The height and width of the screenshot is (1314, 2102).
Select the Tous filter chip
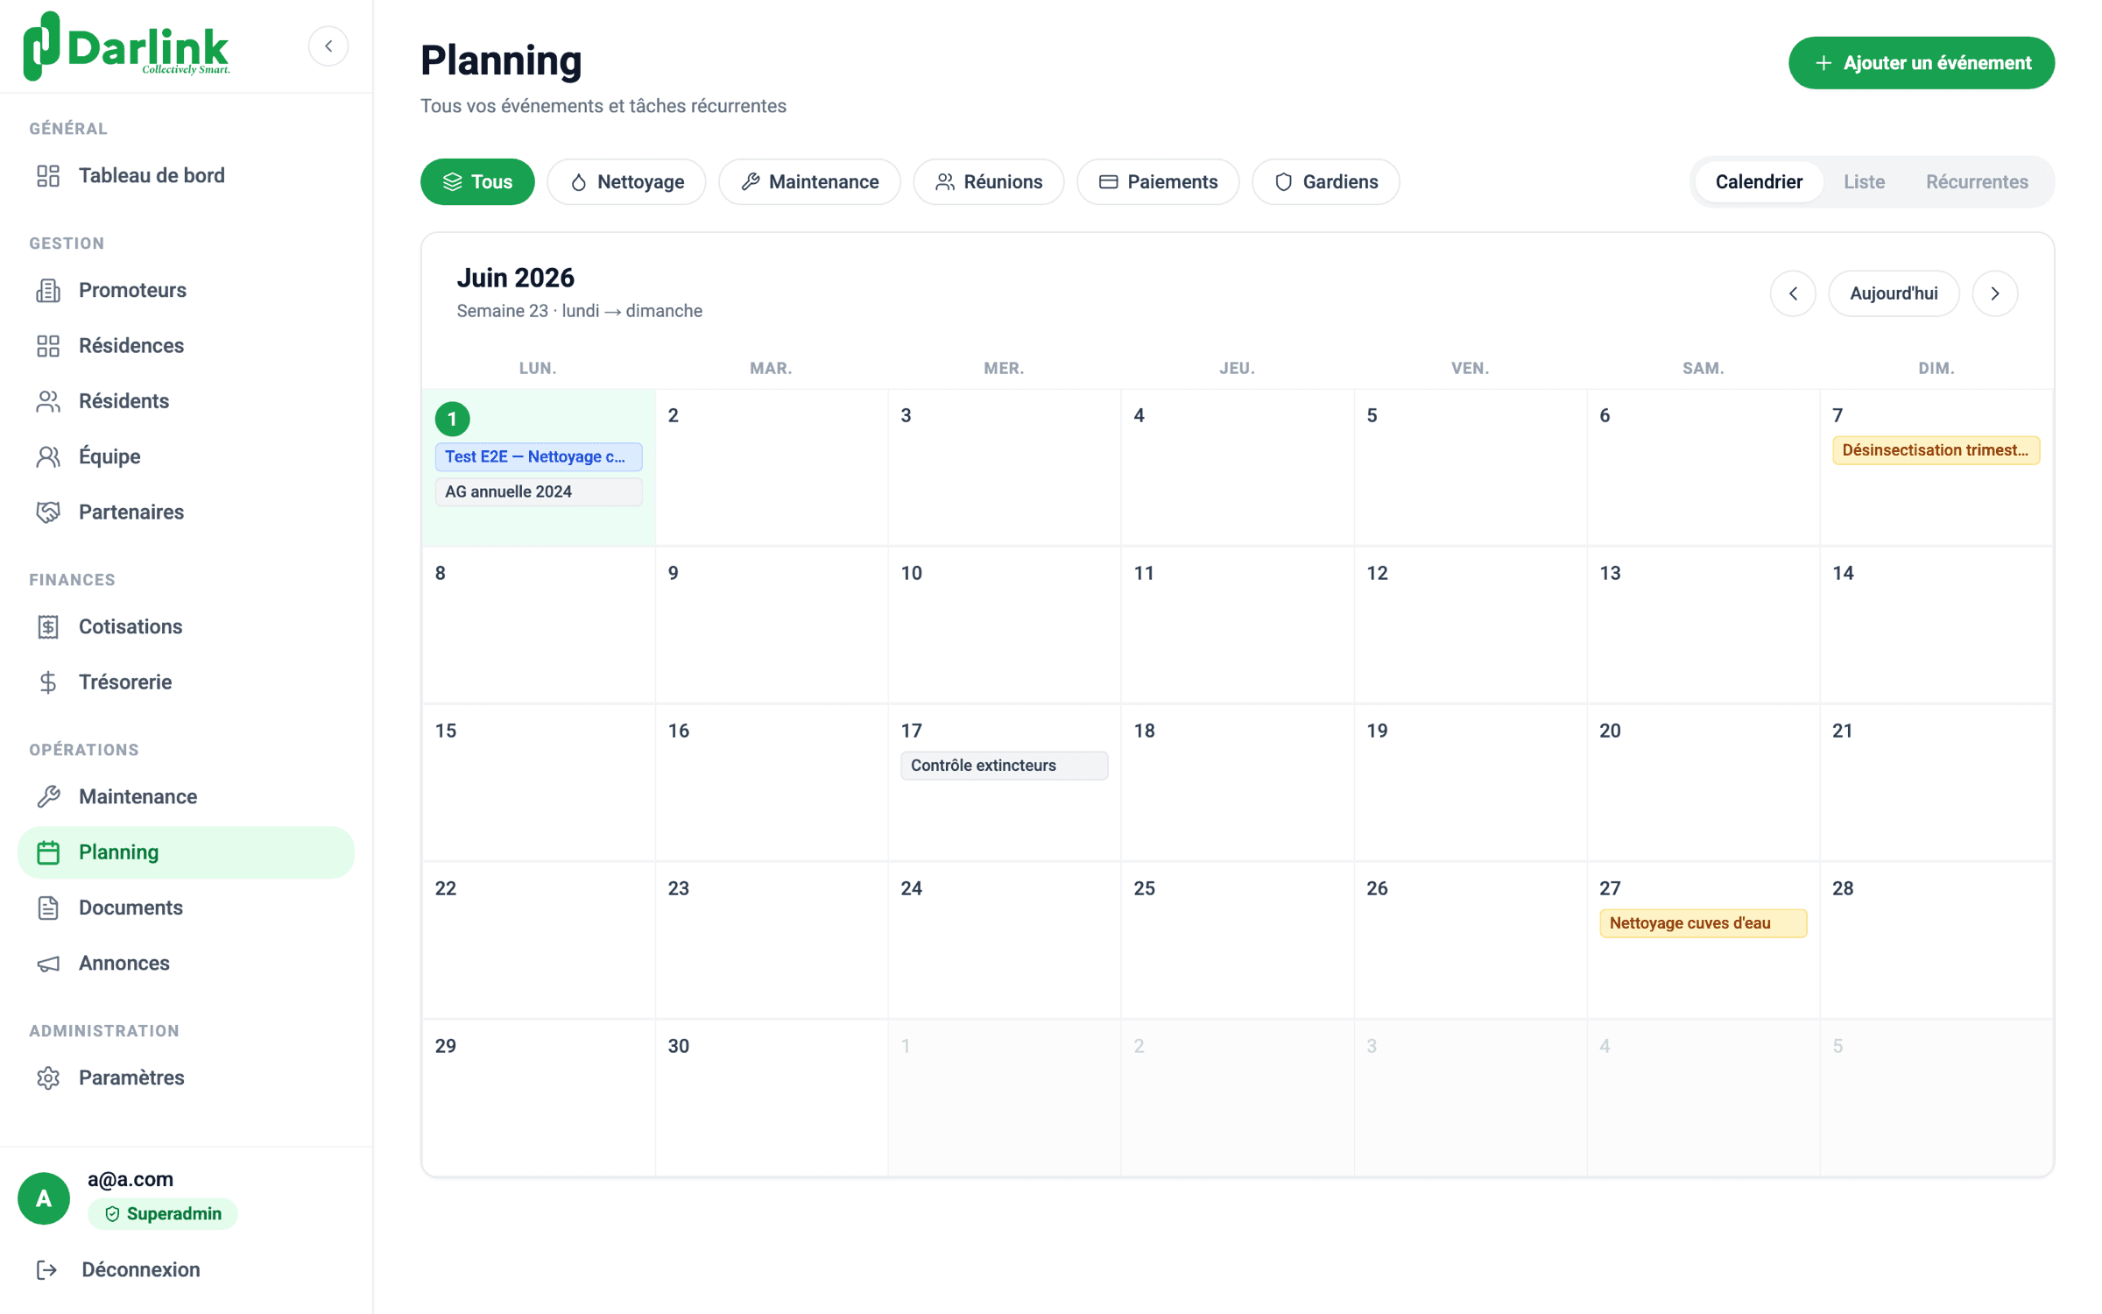coord(477,182)
